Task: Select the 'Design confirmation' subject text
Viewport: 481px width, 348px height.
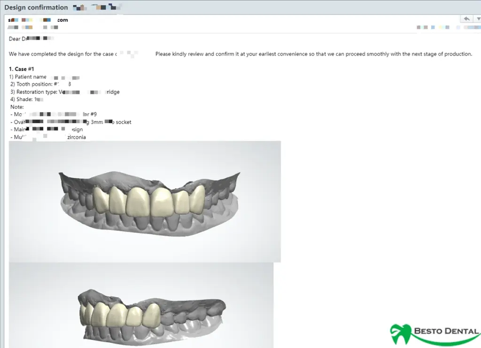Action: pos(36,8)
